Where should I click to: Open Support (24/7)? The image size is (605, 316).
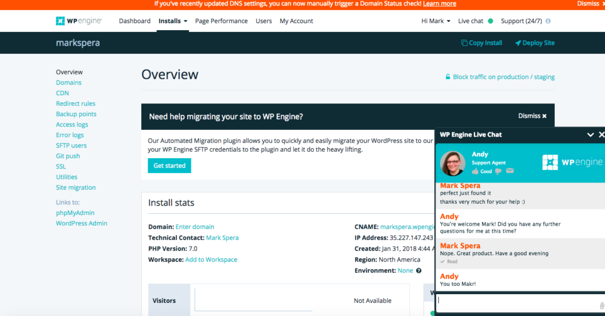[521, 21]
